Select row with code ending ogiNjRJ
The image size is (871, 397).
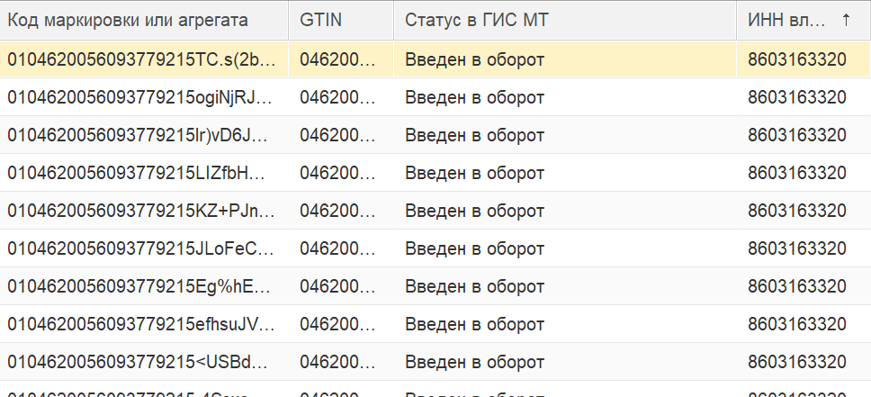click(435, 97)
